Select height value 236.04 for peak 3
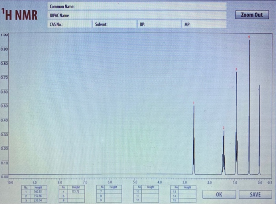Viewport: 276px width, 204px height. pos(38,200)
